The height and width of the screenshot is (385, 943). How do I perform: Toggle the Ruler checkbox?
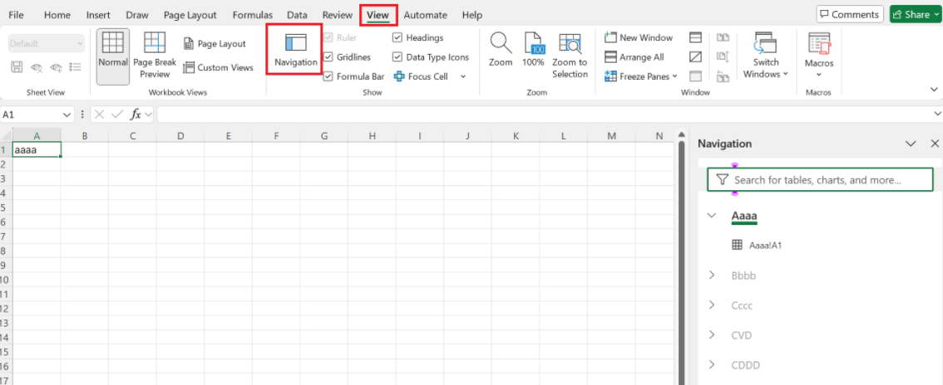pyautogui.click(x=328, y=38)
